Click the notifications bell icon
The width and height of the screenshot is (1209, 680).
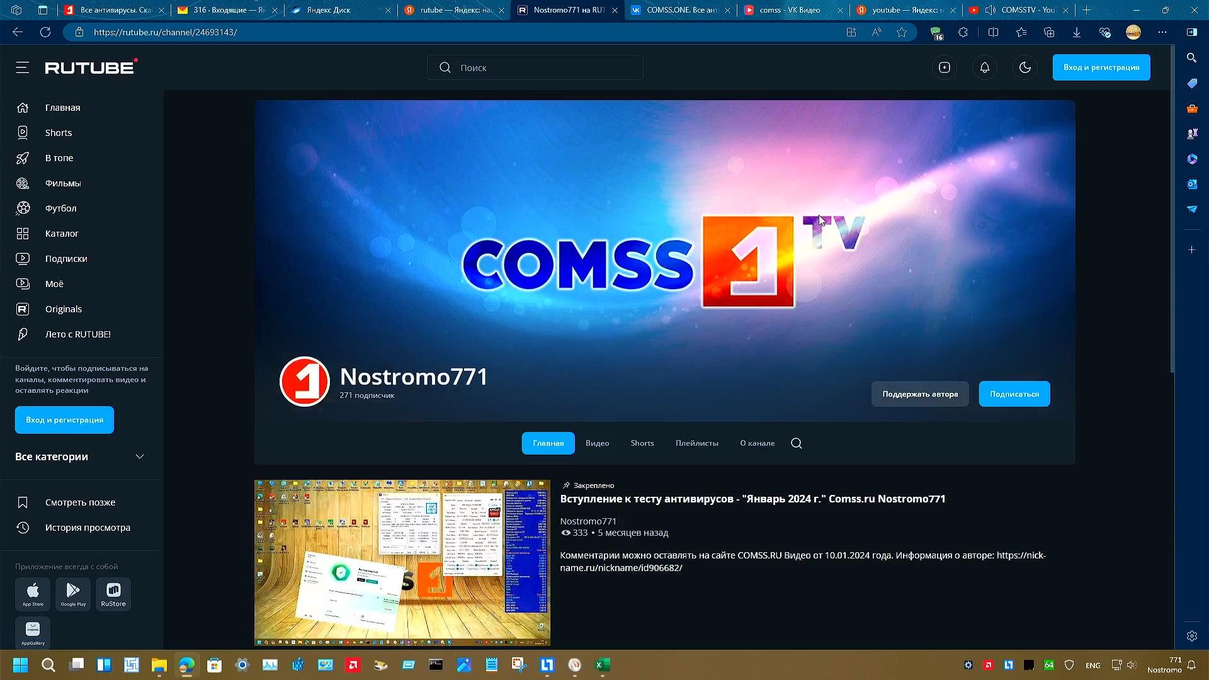984,67
